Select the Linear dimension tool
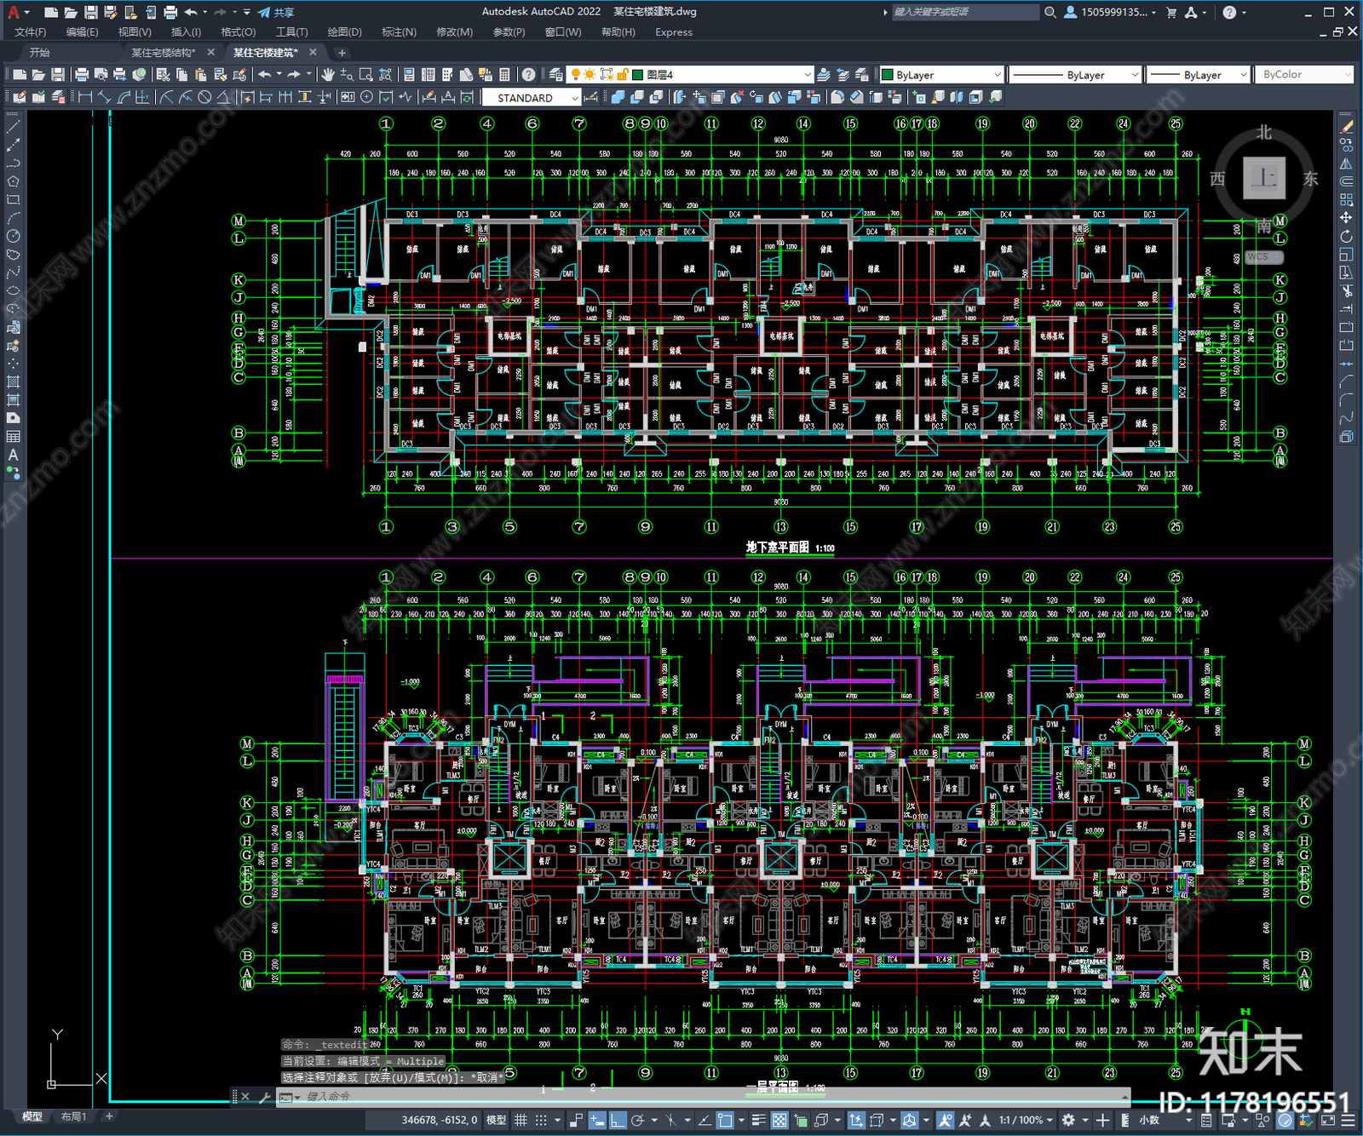This screenshot has width=1363, height=1136. click(x=85, y=97)
